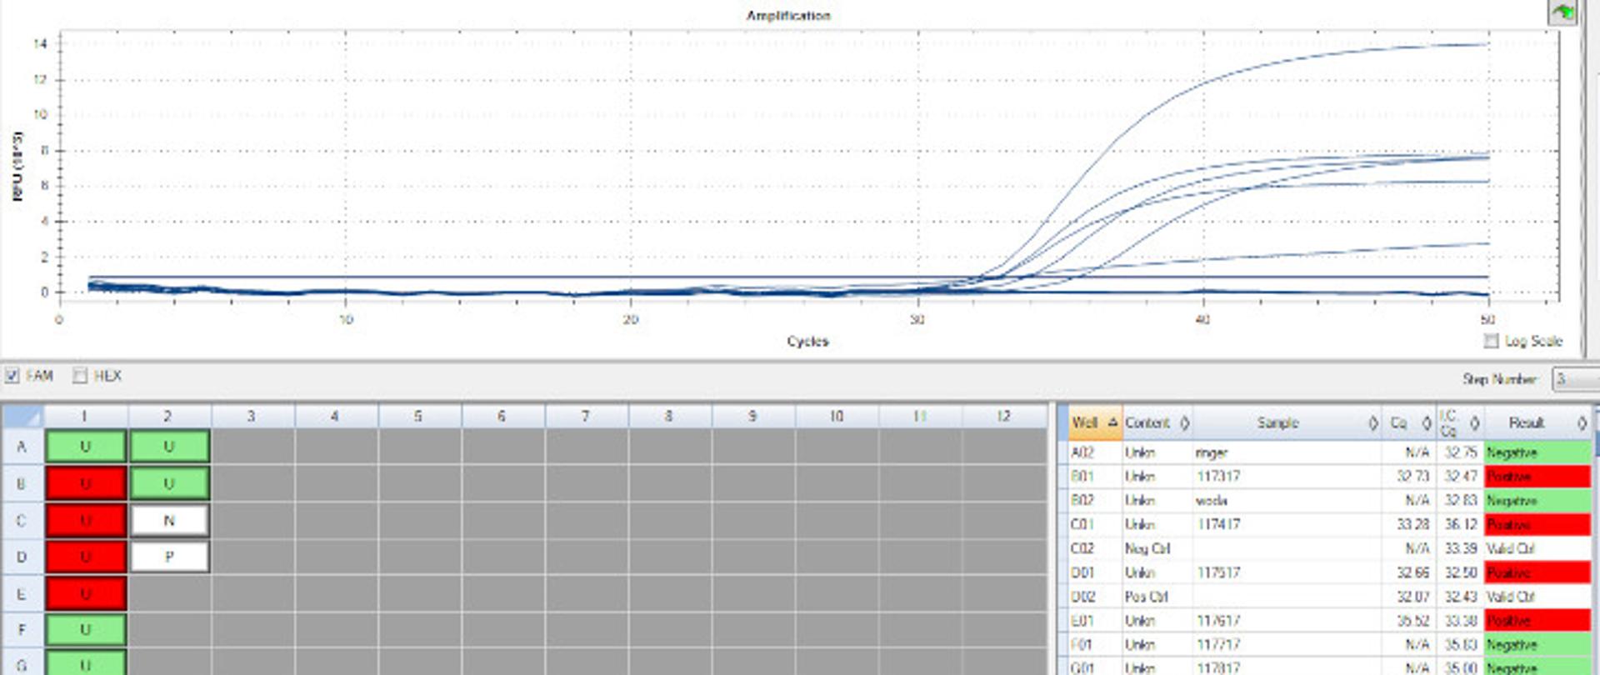Click Negative result cell for F01
1600x675 pixels.
pos(1537,645)
